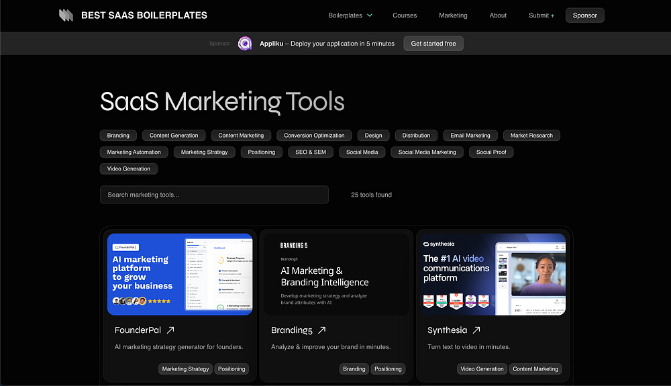This screenshot has height=386, width=671.
Task: Click the Branding5 card title
Action: pyautogui.click(x=292, y=330)
